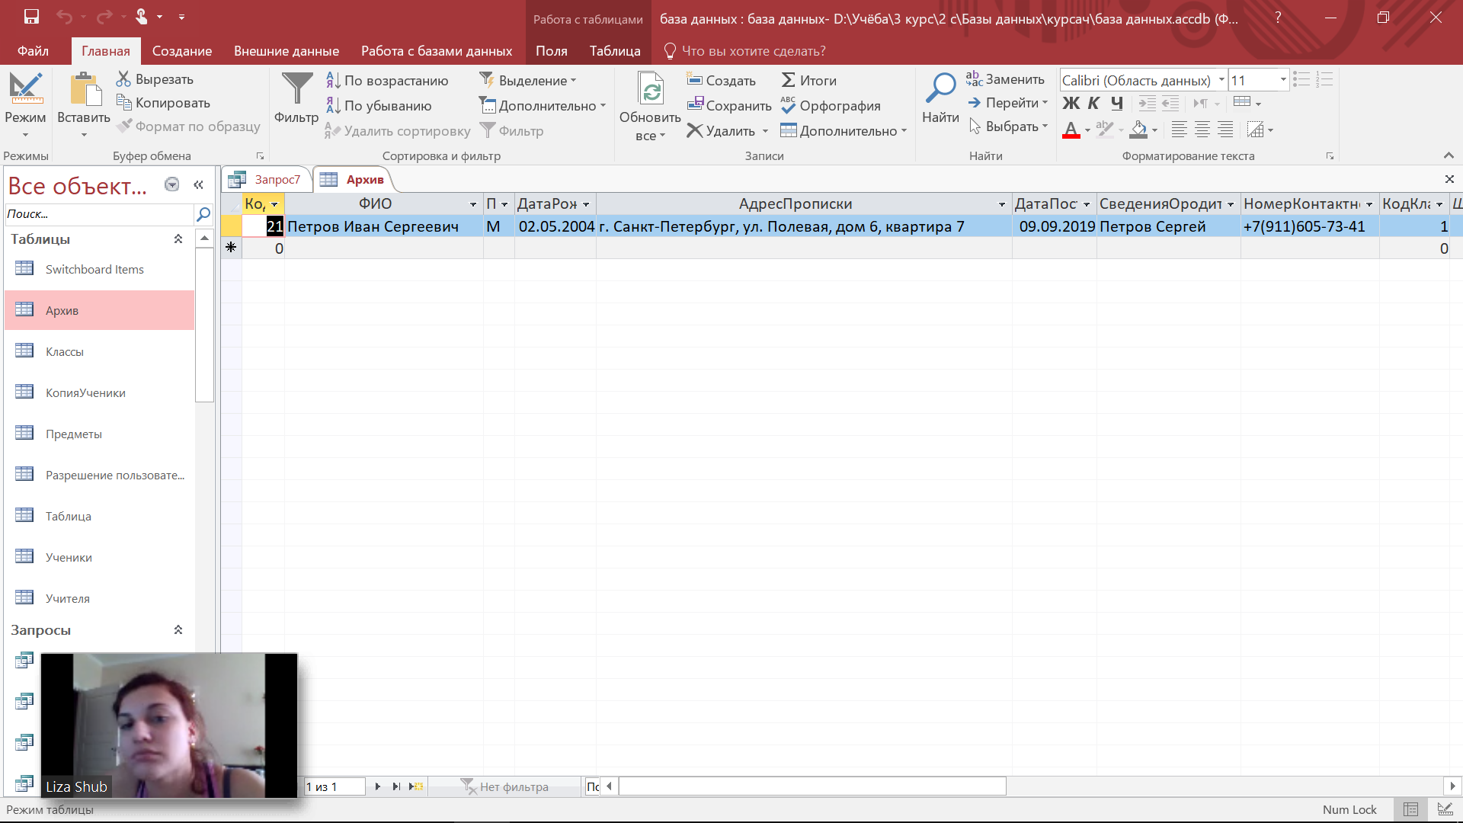Click the Найти magnifier icon
The width and height of the screenshot is (1463, 823).
coord(940,88)
